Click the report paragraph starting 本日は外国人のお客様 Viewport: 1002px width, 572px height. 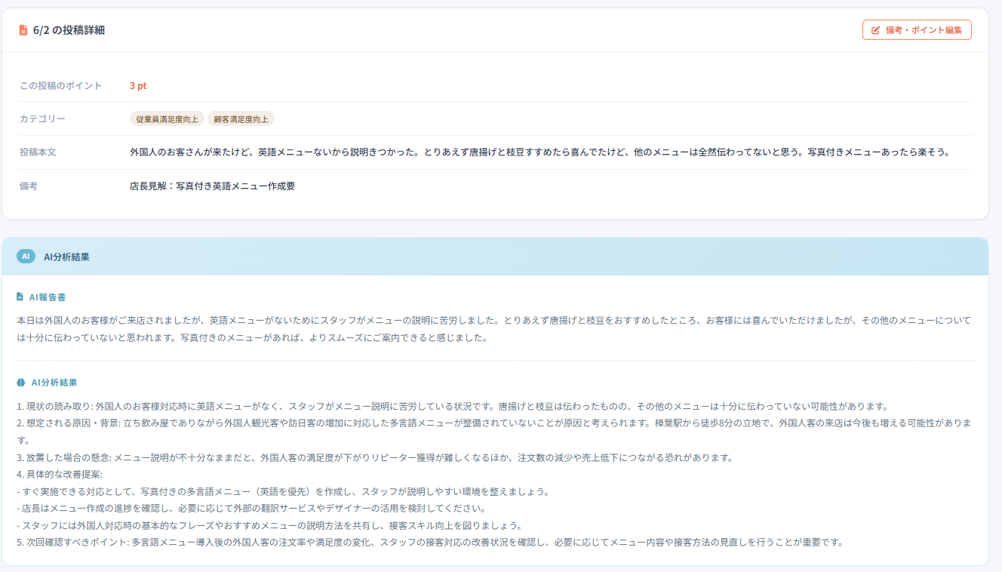[x=494, y=329]
